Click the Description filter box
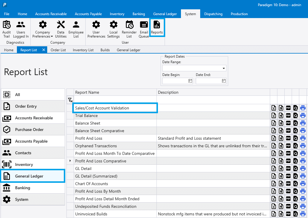This screenshot has height=218, width=308. pyautogui.click(x=213, y=100)
